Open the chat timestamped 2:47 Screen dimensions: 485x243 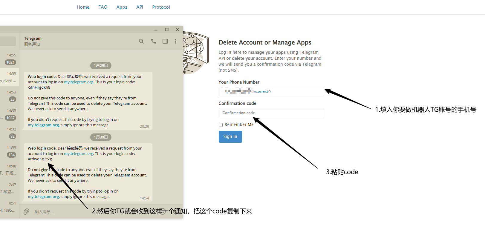tap(10, 188)
